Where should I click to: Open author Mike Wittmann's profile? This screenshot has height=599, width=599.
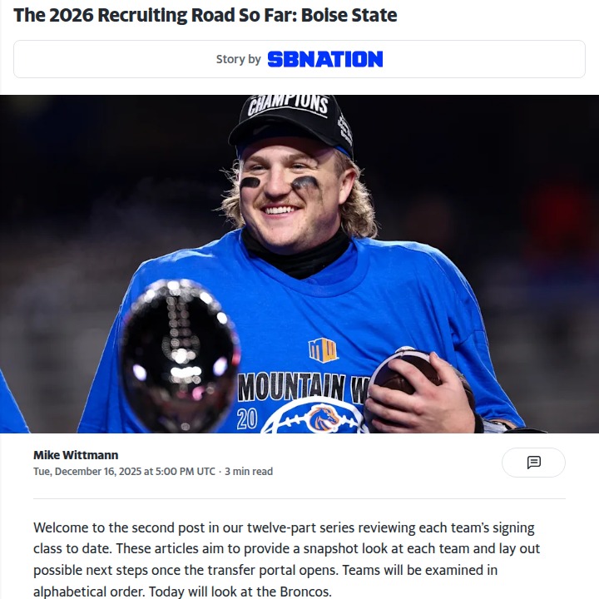(76, 455)
